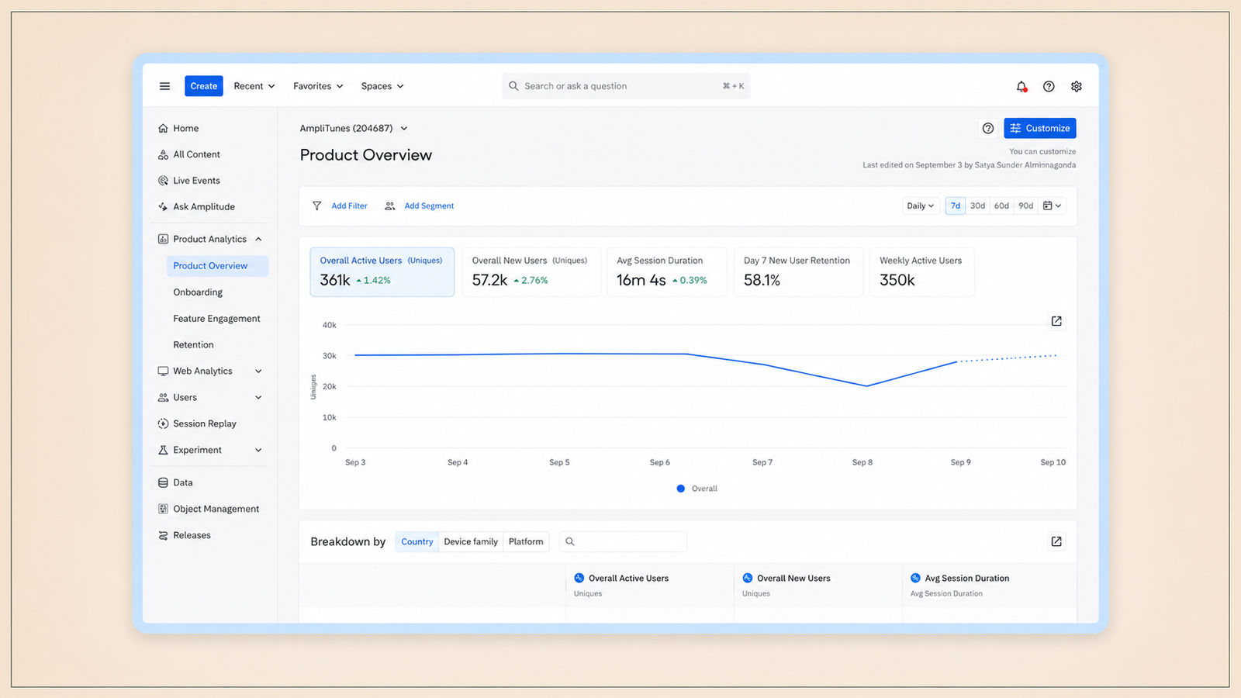
Task: Click the Sep 8 dip on chart line
Action: tap(866, 385)
